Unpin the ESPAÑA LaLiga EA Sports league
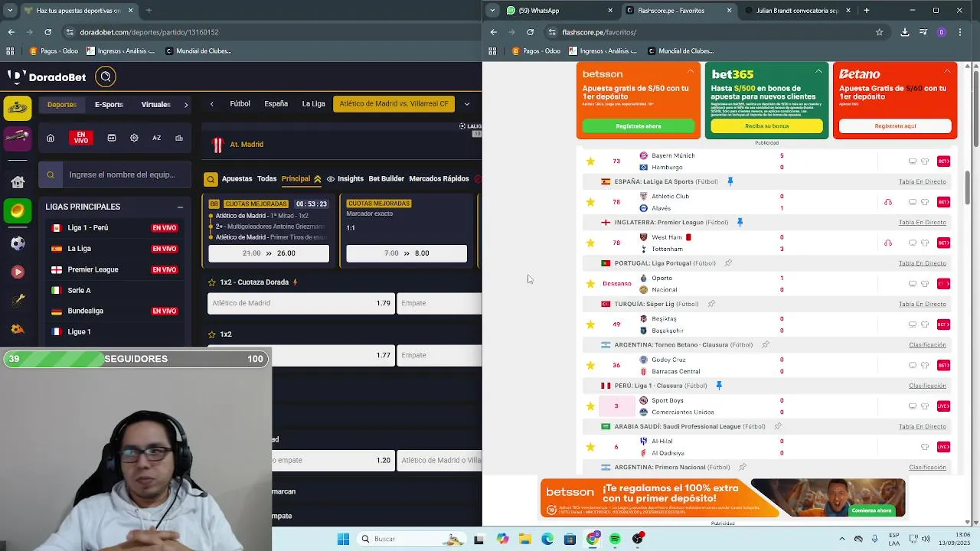The image size is (980, 551). click(x=730, y=181)
